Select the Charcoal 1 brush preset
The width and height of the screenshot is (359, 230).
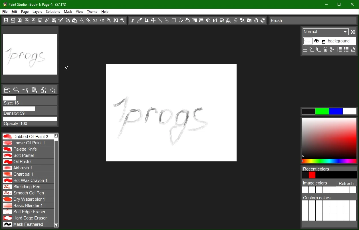[28, 174]
